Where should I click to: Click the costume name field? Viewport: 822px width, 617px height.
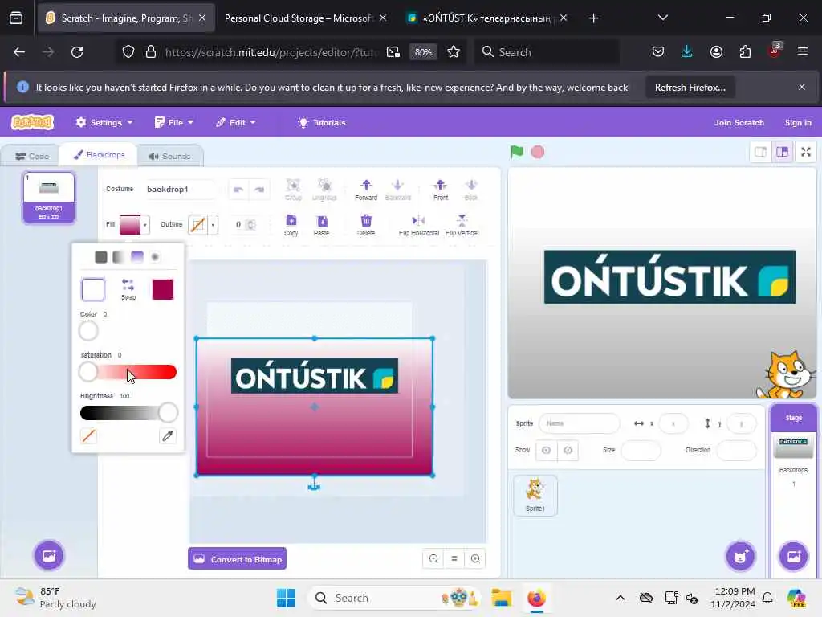(179, 190)
